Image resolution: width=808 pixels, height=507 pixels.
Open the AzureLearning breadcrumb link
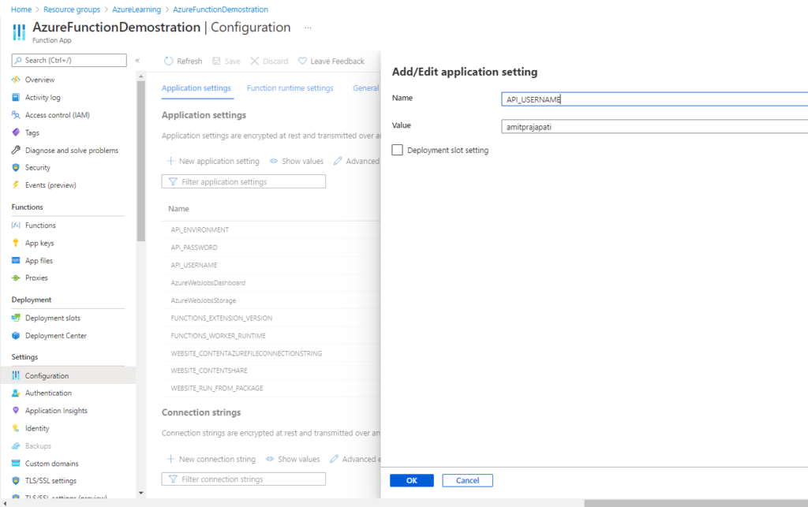pyautogui.click(x=137, y=9)
